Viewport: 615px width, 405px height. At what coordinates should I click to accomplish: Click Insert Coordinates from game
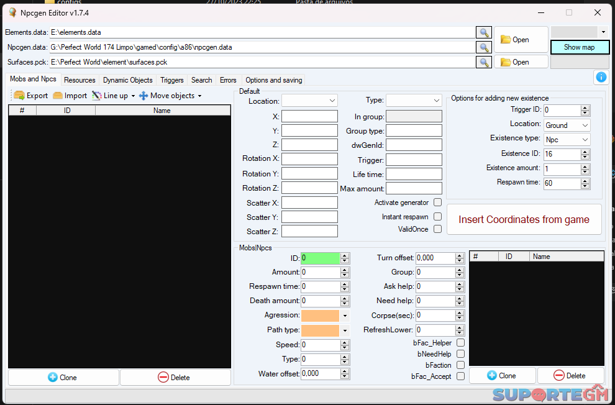tap(524, 219)
